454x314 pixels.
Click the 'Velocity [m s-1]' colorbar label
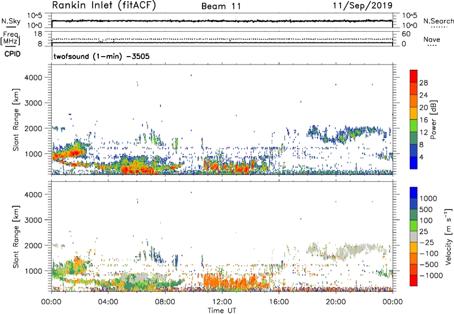click(448, 236)
